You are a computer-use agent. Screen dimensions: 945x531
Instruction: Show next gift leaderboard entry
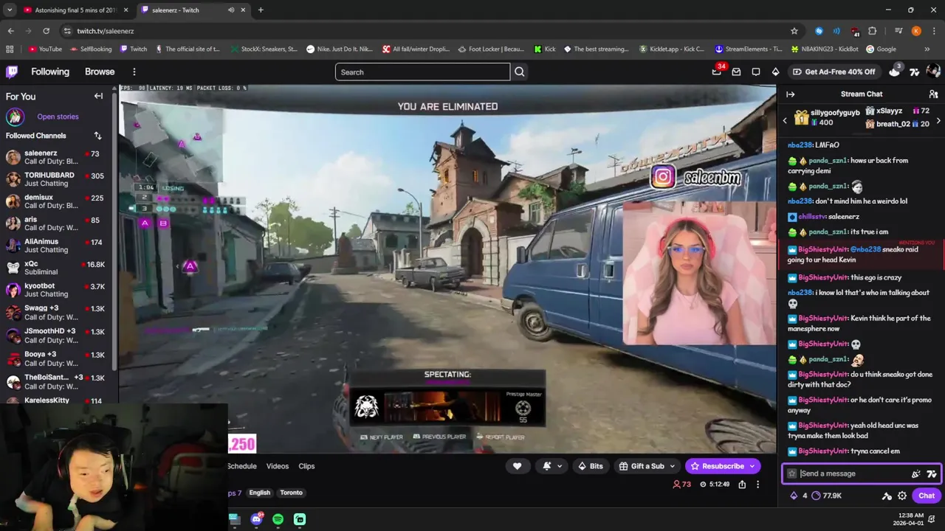[x=938, y=119]
